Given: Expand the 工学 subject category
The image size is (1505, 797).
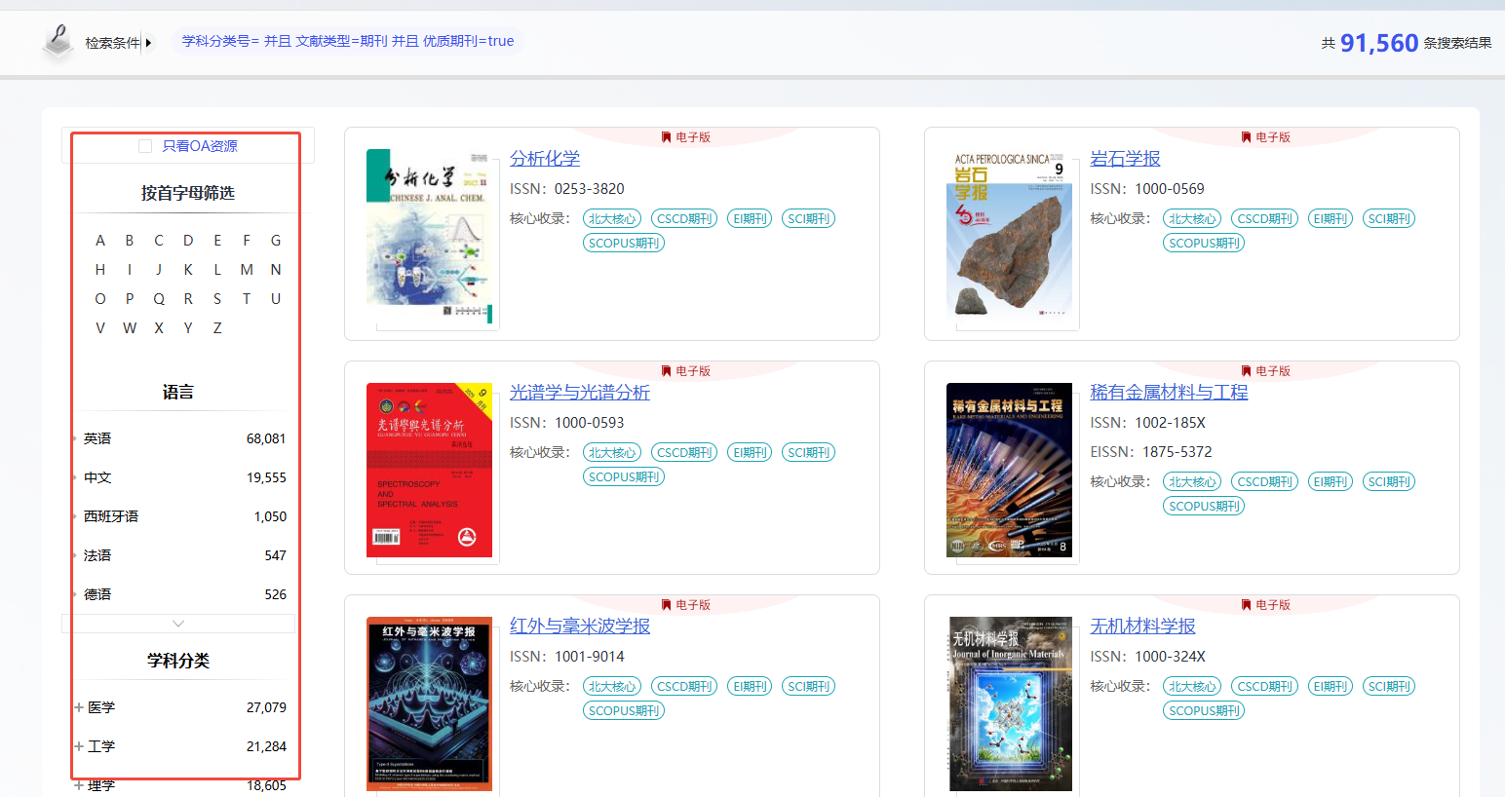Looking at the screenshot, I should pyautogui.click(x=77, y=746).
